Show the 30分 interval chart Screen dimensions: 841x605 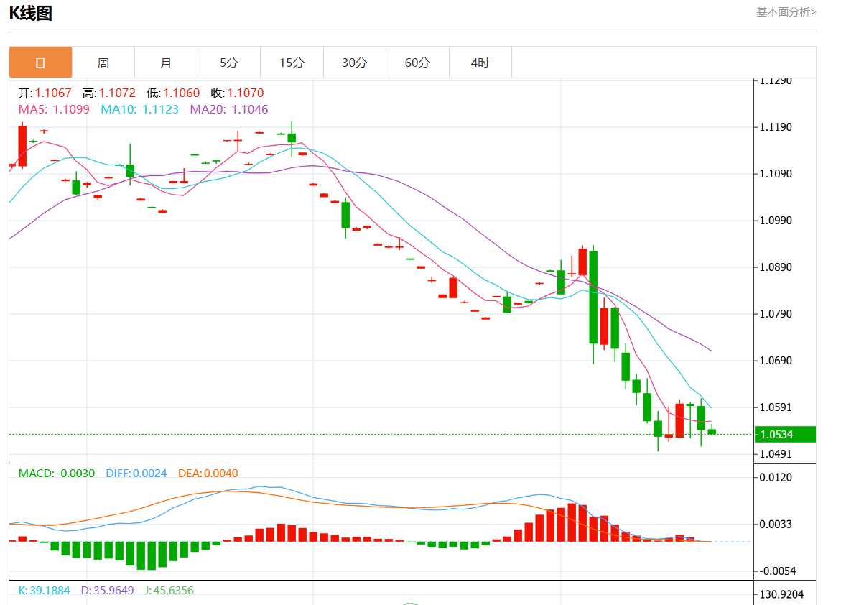pyautogui.click(x=354, y=63)
